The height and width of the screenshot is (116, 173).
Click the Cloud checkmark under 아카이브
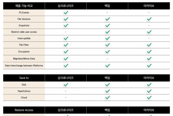149,98
